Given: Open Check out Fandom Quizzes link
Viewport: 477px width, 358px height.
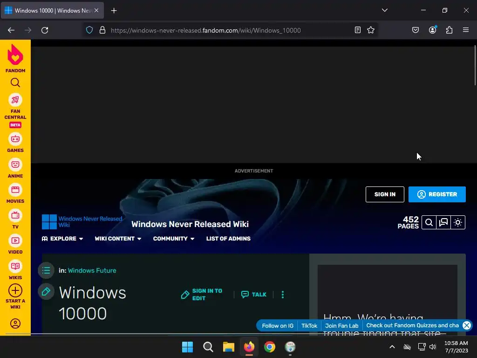Looking at the screenshot, I should point(413,325).
